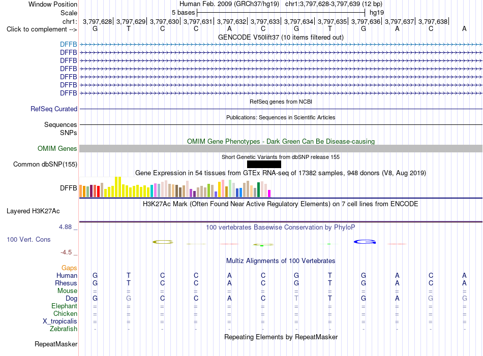Viewport: 483px width, 356px height.
Task: Click the magenta bar in GTEx chart
Action: (269, 193)
